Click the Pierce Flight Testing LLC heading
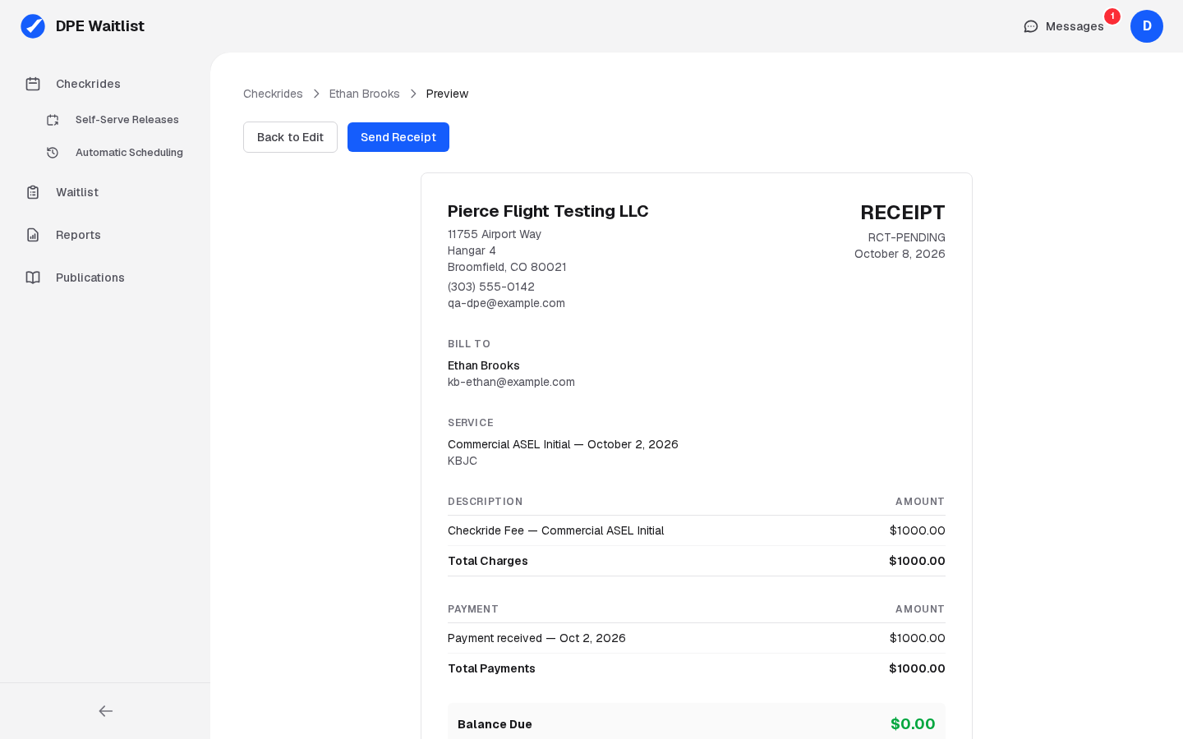The height and width of the screenshot is (739, 1183). tap(548, 211)
